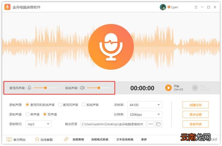The image size is (222, 146).
Task: Open the 44100 sample rate dropdown
Action: 145,105
